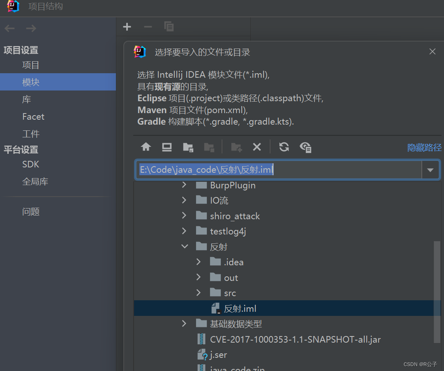Select the out folder icon
This screenshot has width=444, height=371.
215,277
